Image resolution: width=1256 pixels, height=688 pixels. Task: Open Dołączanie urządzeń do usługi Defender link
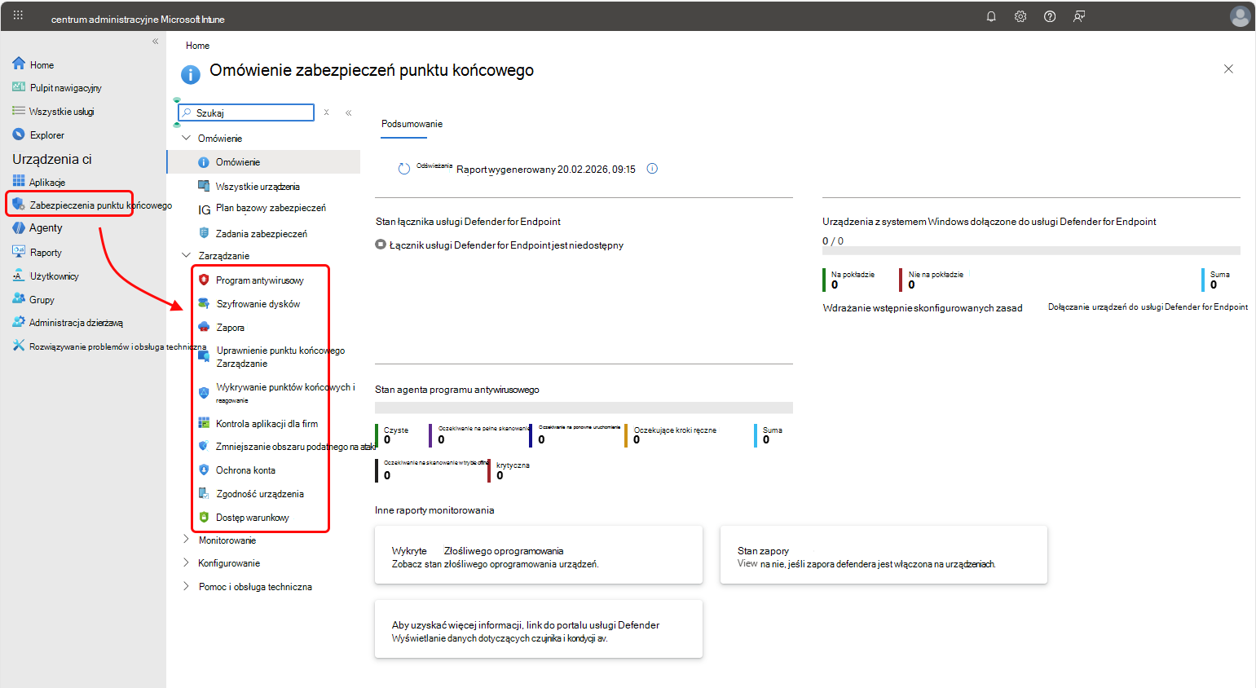[x=1148, y=307]
